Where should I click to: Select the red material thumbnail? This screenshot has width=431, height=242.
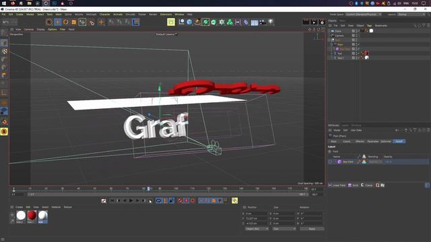(x=32, y=216)
